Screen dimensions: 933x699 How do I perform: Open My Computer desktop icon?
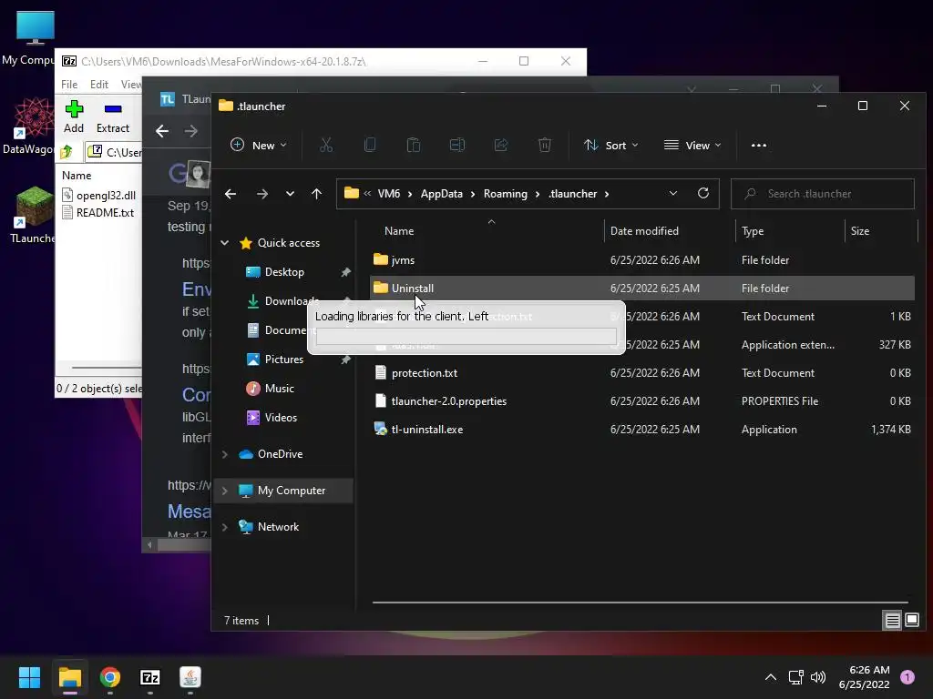(34, 38)
